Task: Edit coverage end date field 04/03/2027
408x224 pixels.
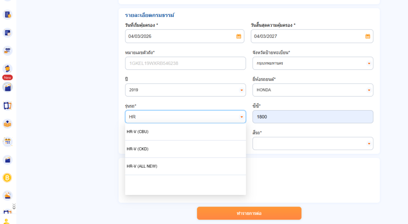Action: (x=312, y=36)
